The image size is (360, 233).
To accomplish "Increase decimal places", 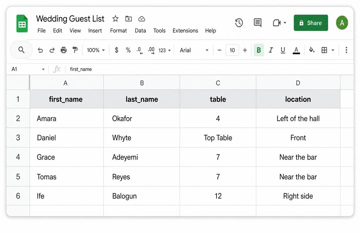I will tap(151, 50).
